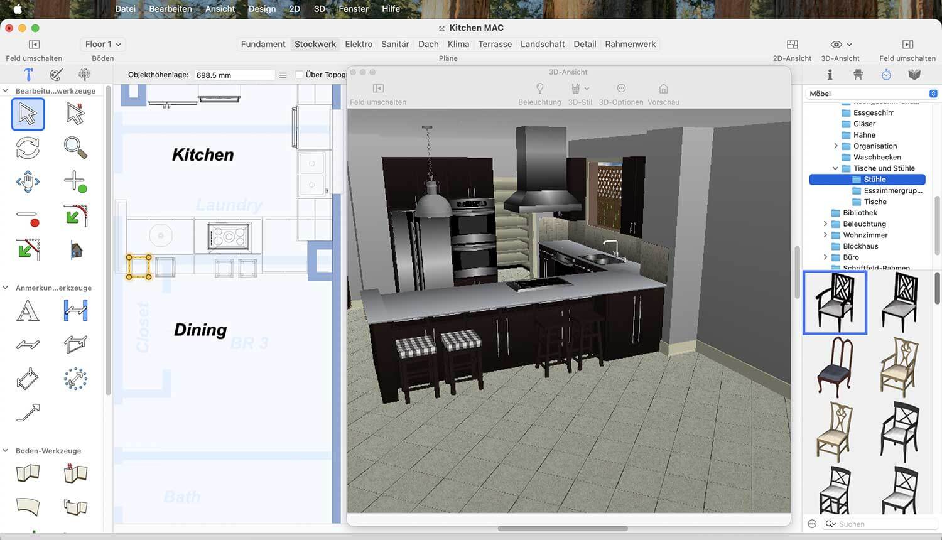Image resolution: width=942 pixels, height=540 pixels.
Task: Open the Datei menu
Action: click(125, 9)
